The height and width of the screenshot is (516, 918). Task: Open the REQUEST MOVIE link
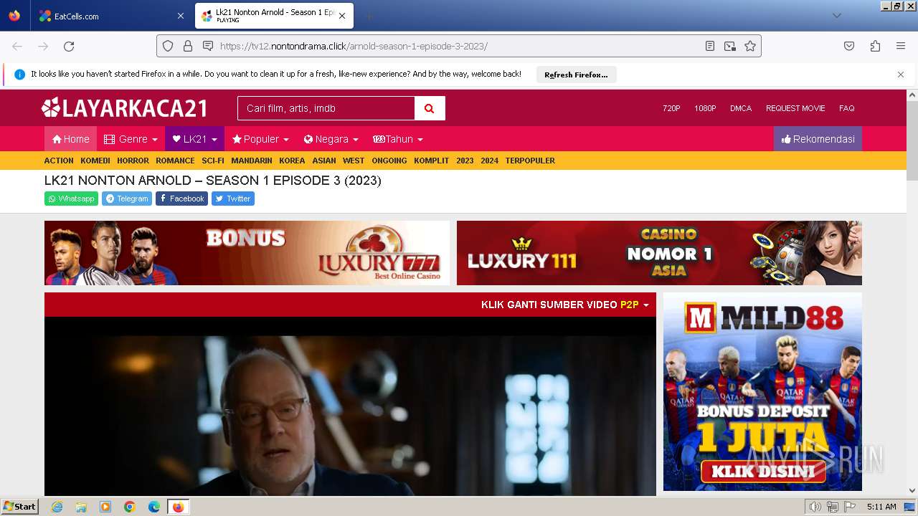click(795, 108)
